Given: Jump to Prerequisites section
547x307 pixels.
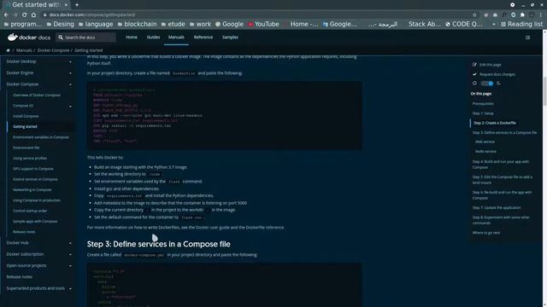Looking at the screenshot, I should click(483, 104).
